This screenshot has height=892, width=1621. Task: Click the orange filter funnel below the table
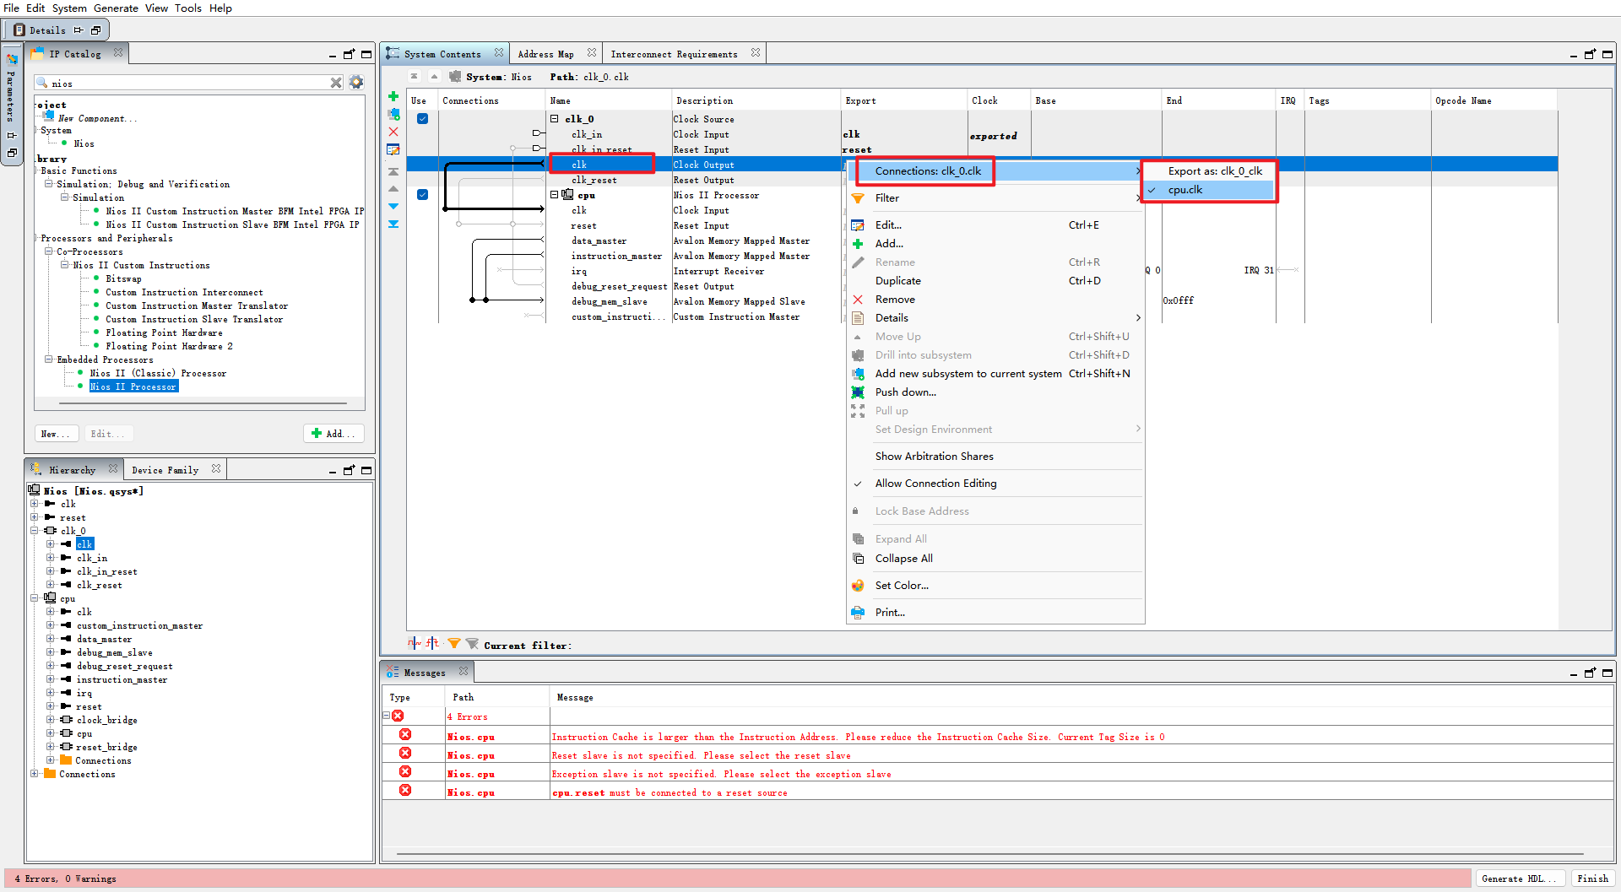[x=454, y=644]
